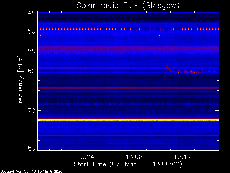The height and width of the screenshot is (173, 230).
Task: Click the 50 frequency axis label
Action: click(32, 31)
